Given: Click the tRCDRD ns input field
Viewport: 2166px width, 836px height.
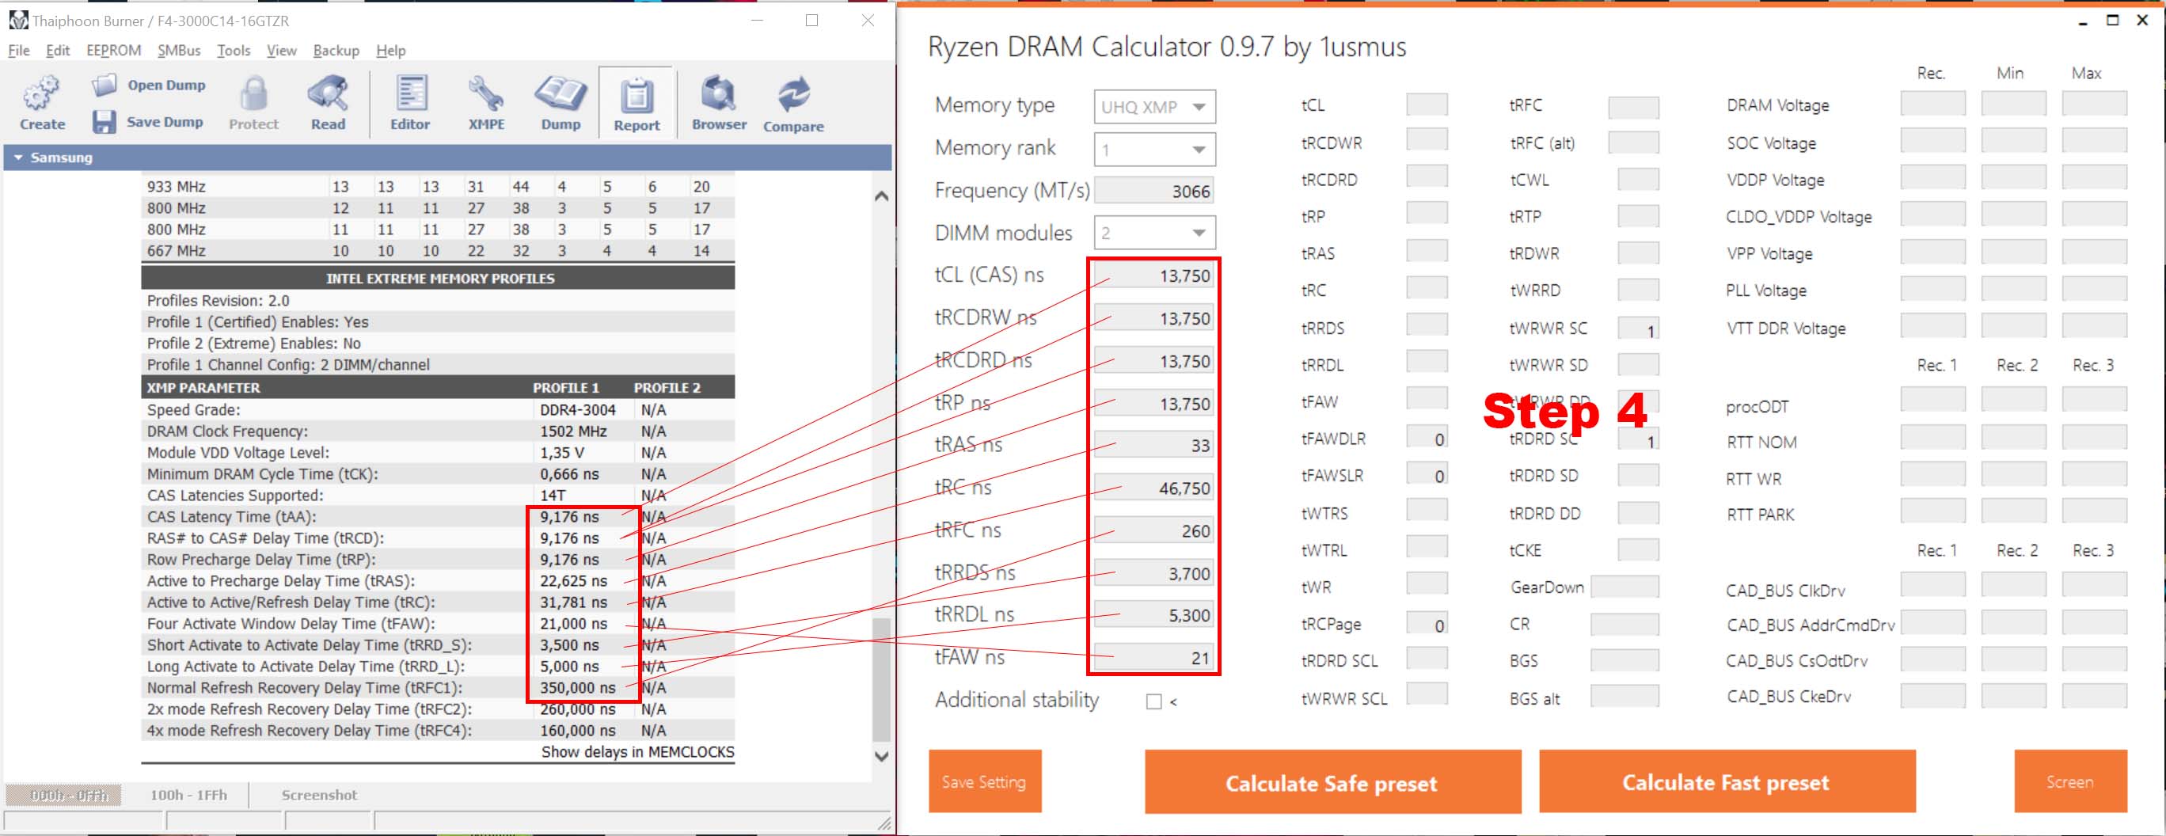Looking at the screenshot, I should pos(1153,362).
